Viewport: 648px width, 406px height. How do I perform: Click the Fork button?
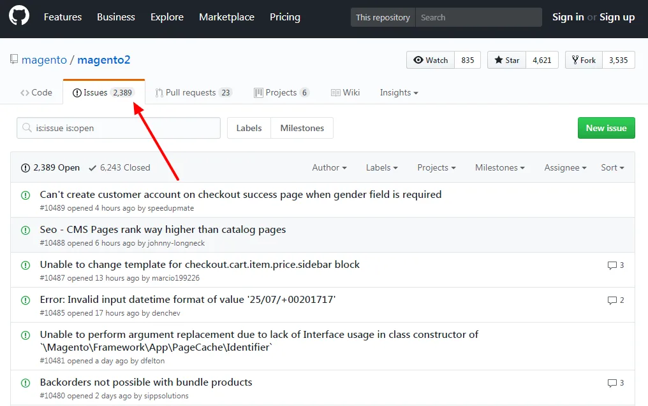point(584,60)
